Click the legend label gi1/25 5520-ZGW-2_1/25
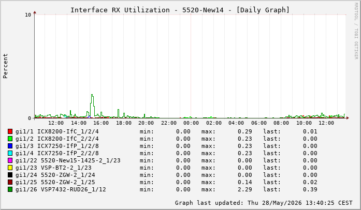 pyautogui.click(x=55, y=182)
